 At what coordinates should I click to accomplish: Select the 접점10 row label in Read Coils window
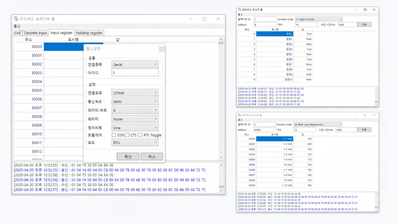click(x=275, y=80)
